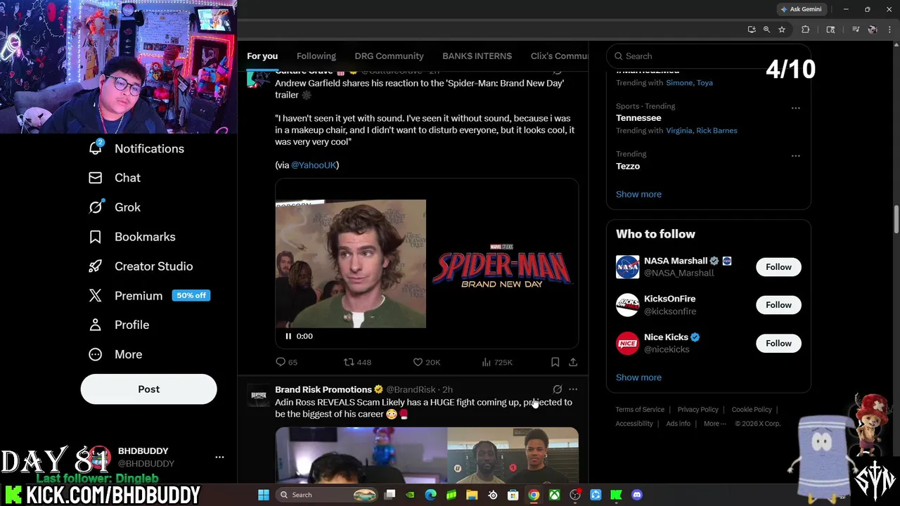Open the Cookie Policy link
900x506 pixels.
[752, 409]
